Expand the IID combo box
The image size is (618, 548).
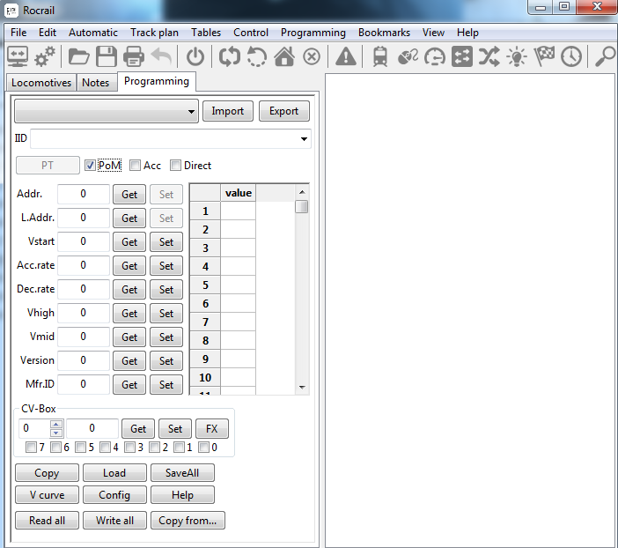(304, 139)
